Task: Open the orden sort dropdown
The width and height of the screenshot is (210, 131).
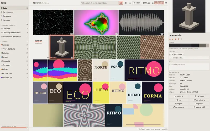Action: click(x=137, y=3)
